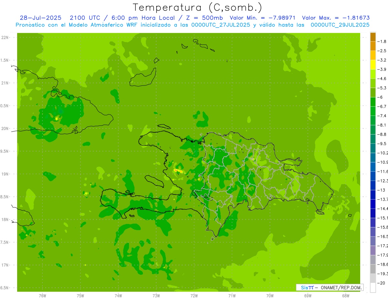388x300 pixels.
Task: Click initialization time "0000UTC_27JUL2025"
Action: pos(221,25)
